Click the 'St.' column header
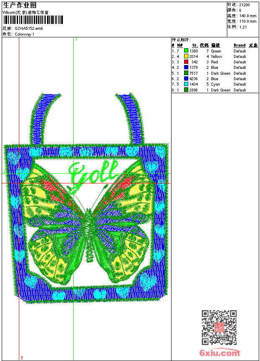The image size is (260, 361). (x=195, y=45)
